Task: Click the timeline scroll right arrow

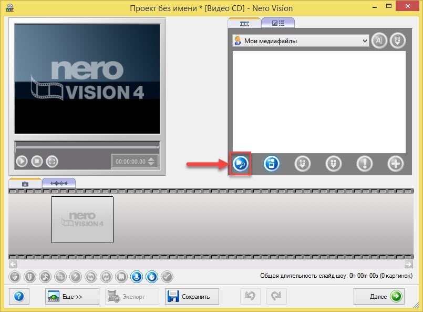Action: (x=409, y=264)
